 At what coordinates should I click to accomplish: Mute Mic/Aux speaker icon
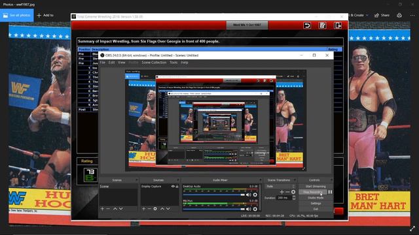point(248,209)
